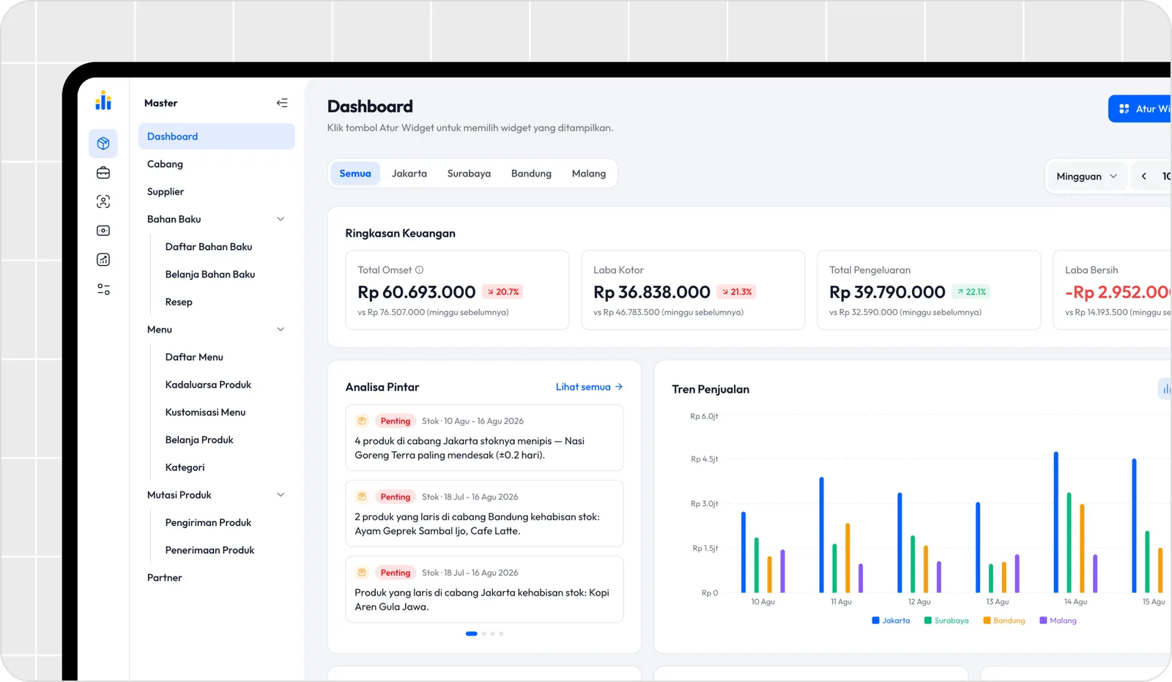1172x682 pixels.
Task: Open Belanja Produk
Action: click(x=199, y=440)
